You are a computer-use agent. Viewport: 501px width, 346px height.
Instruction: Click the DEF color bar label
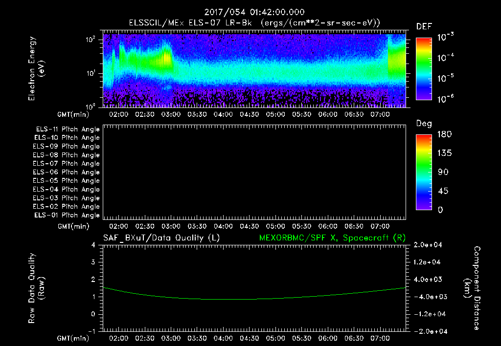point(424,26)
